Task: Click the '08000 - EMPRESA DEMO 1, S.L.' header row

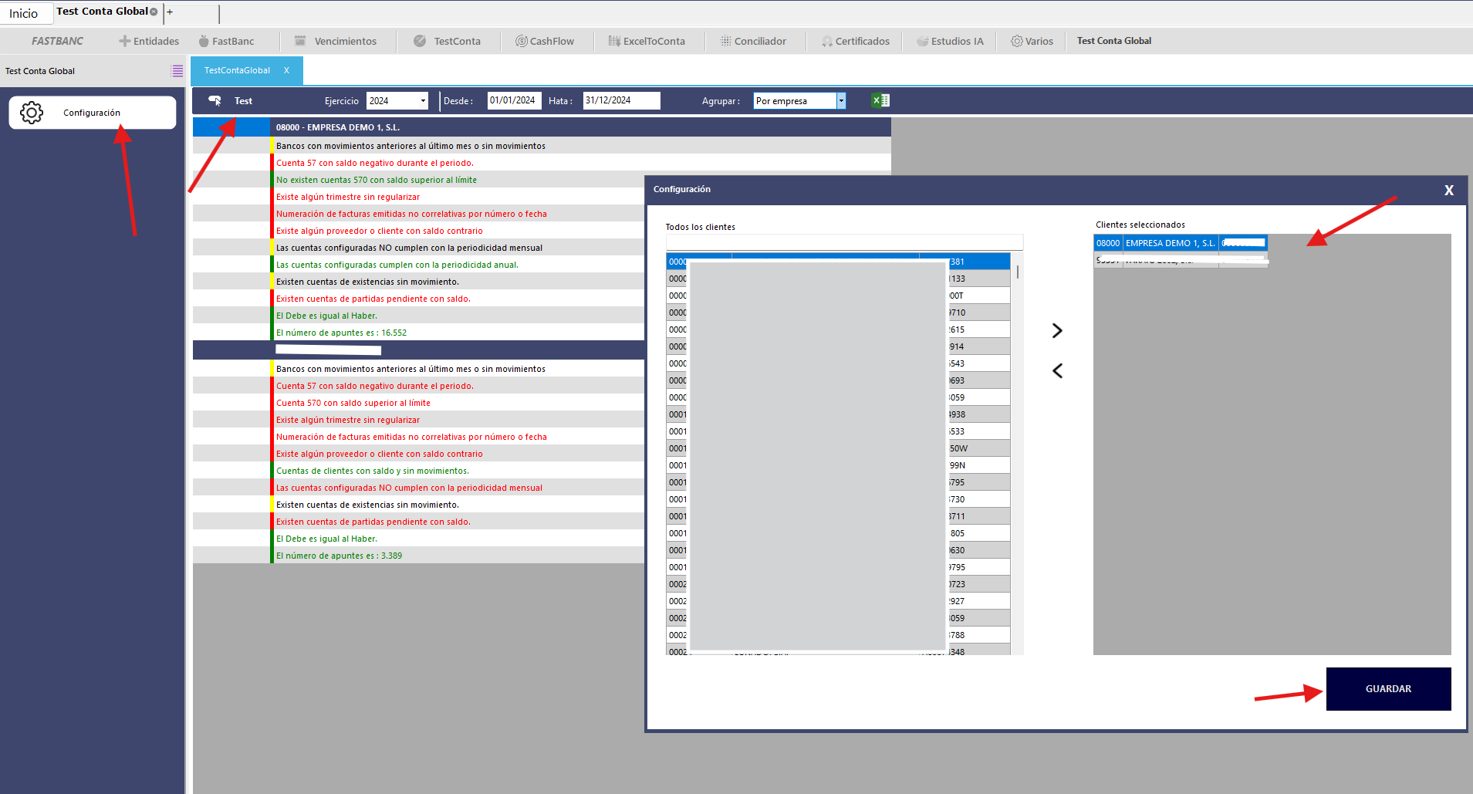Action: point(542,127)
